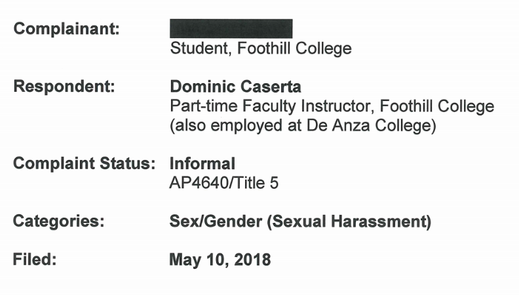Click the 'Student, Foothill College' line
Screen dimensions: 519x295
pyautogui.click(x=261, y=49)
